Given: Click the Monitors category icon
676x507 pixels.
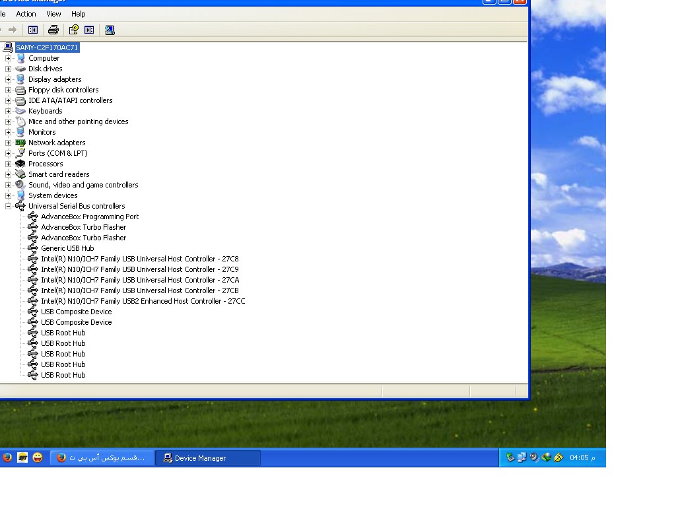Looking at the screenshot, I should pos(20,132).
